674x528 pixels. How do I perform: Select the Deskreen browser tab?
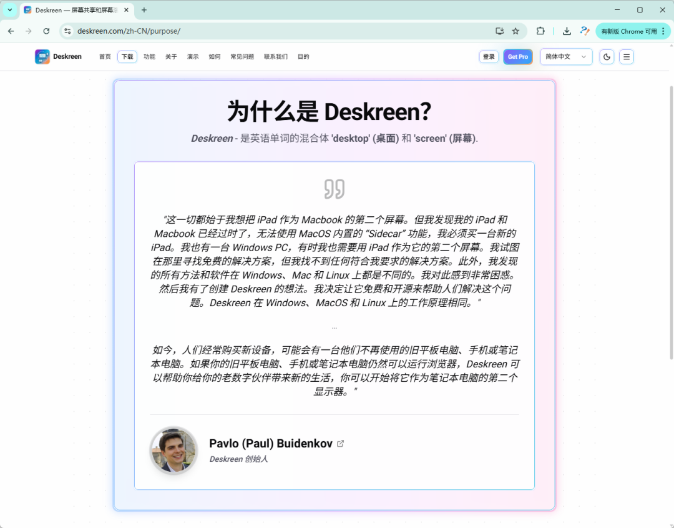77,10
